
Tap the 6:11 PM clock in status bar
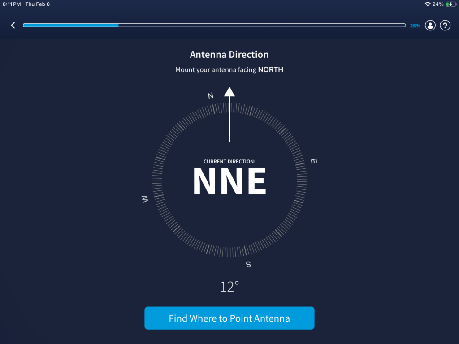(12, 4)
